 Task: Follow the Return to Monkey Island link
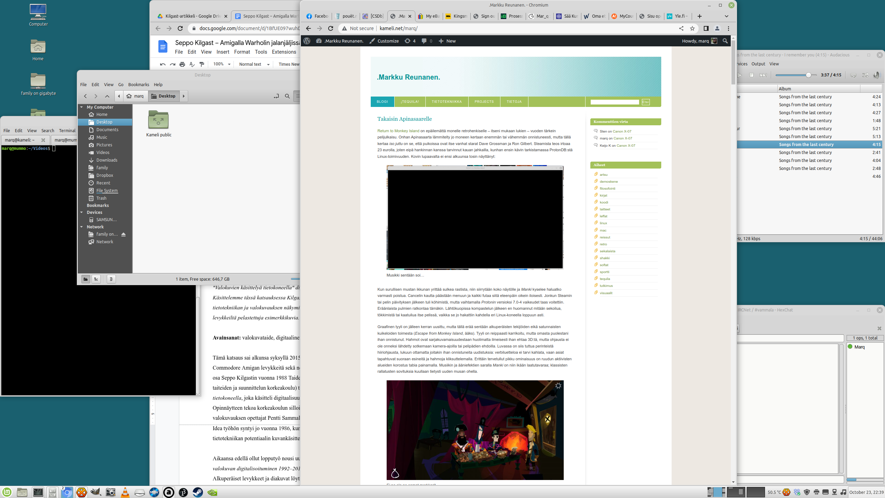pyautogui.click(x=398, y=131)
